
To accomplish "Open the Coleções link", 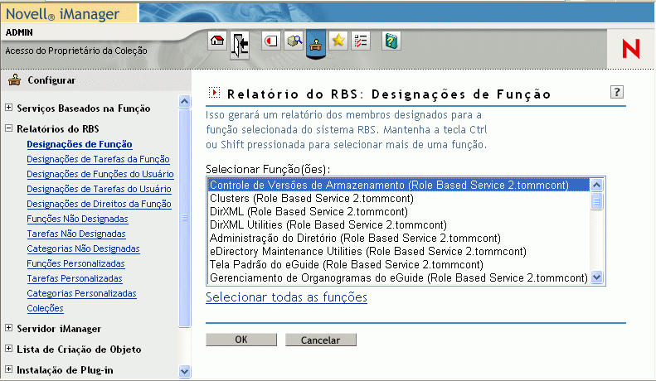I will point(45,308).
